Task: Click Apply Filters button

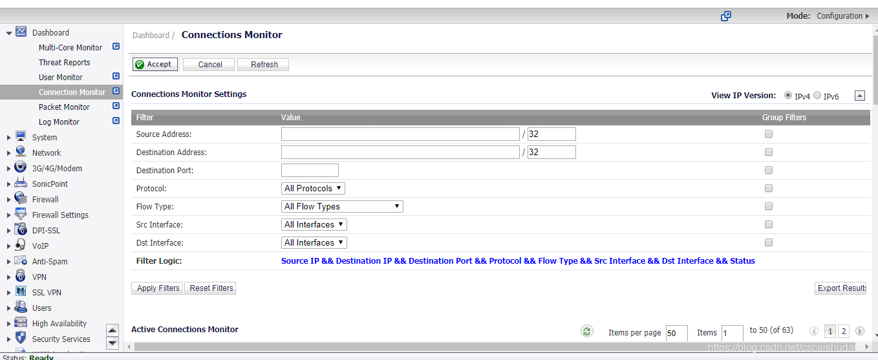Action: point(158,288)
